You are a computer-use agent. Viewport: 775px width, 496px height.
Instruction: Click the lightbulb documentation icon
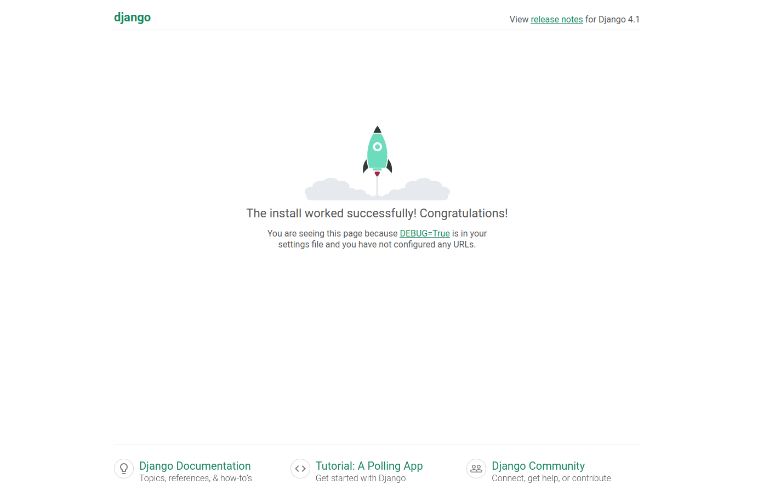[x=124, y=469]
